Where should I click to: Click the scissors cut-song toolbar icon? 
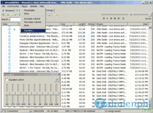point(8,15)
